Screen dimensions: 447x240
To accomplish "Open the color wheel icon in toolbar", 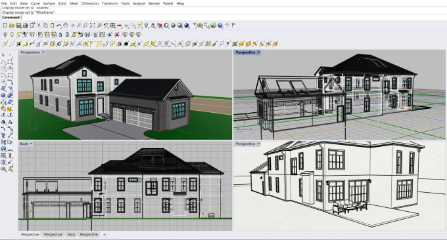I will 166,26.
